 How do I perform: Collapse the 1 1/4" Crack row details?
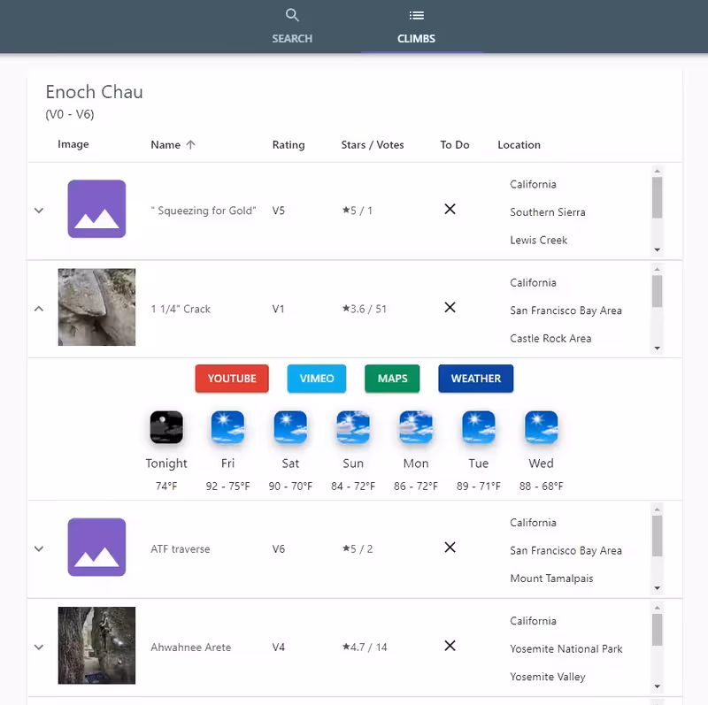tap(39, 309)
